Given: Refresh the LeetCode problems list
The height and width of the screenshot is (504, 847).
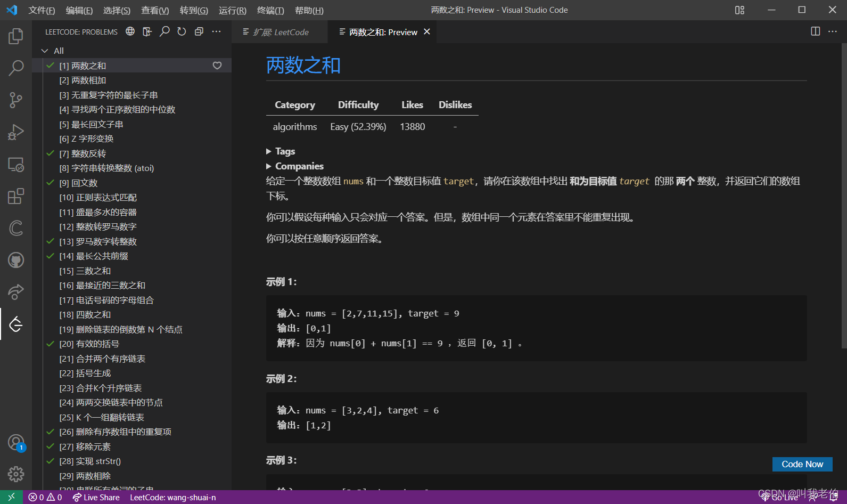Looking at the screenshot, I should (182, 31).
